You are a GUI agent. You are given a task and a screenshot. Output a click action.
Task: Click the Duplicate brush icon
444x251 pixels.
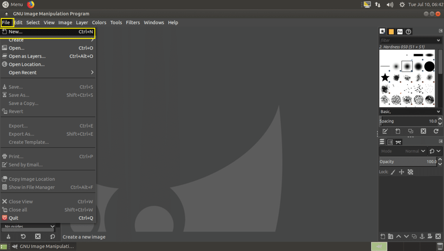(411, 131)
